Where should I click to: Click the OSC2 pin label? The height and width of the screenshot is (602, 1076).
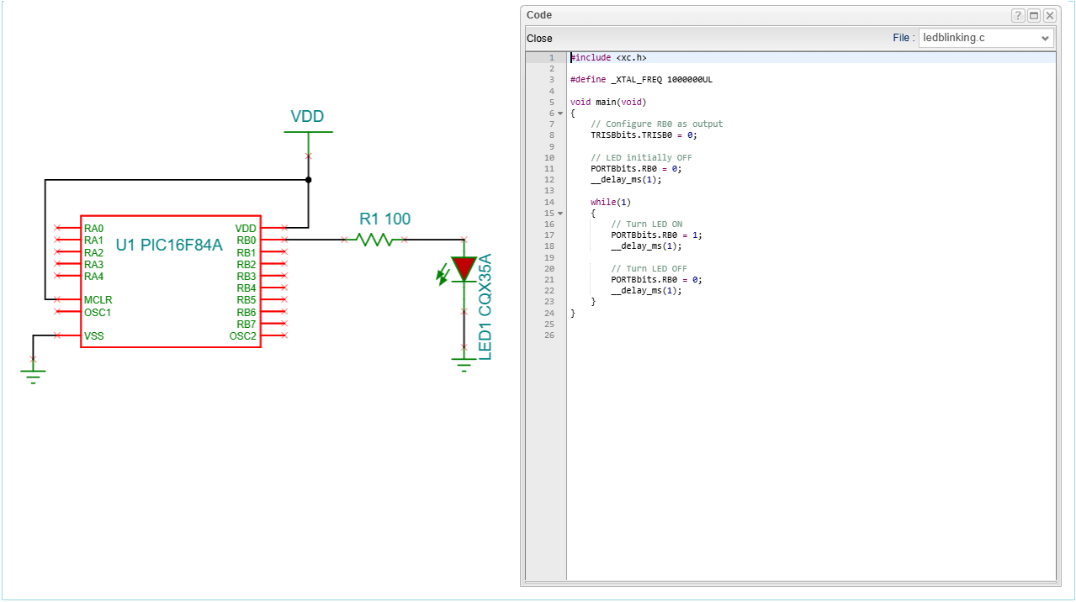click(243, 336)
